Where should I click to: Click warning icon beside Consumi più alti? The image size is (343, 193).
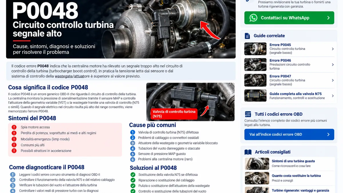pos(14,145)
